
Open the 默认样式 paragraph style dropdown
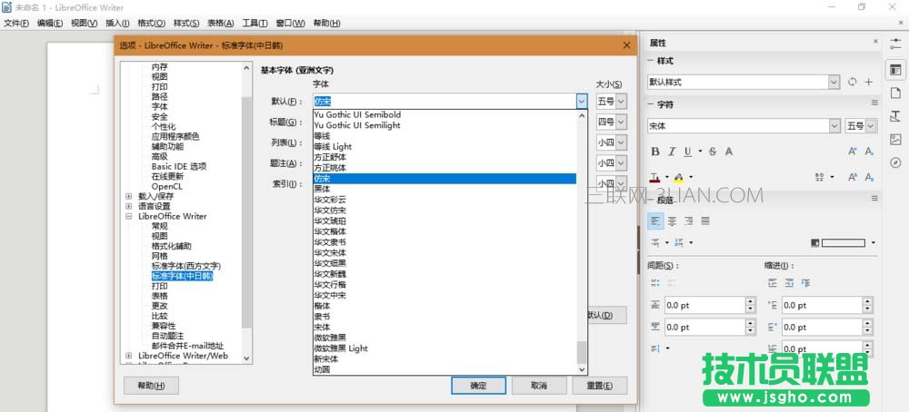click(834, 82)
